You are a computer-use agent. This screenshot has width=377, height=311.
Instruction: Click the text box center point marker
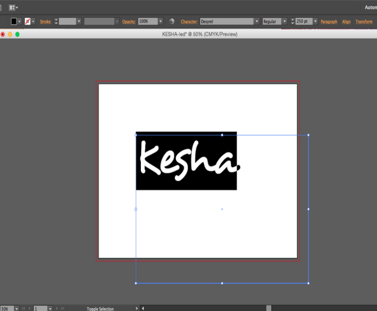tap(222, 209)
